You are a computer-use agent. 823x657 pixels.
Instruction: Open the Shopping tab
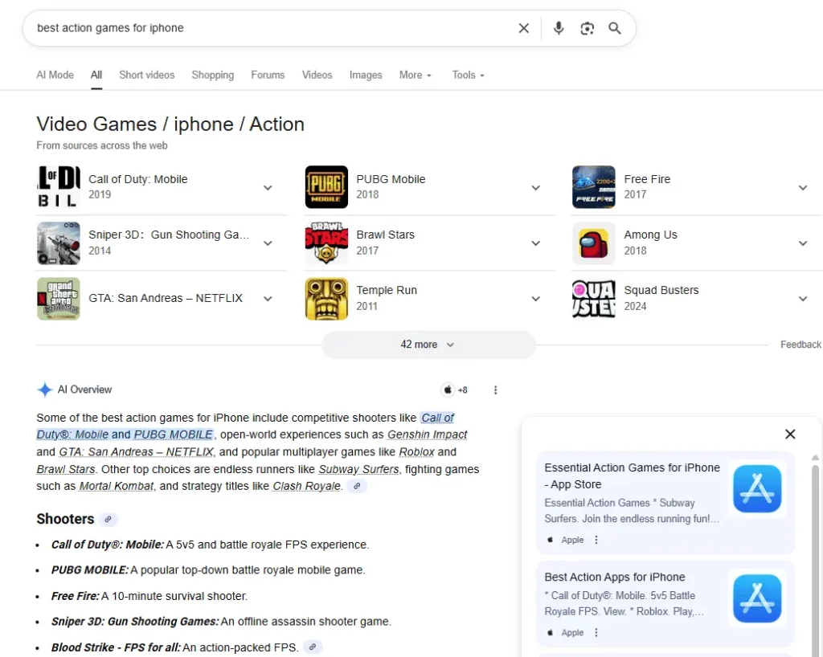tap(212, 75)
